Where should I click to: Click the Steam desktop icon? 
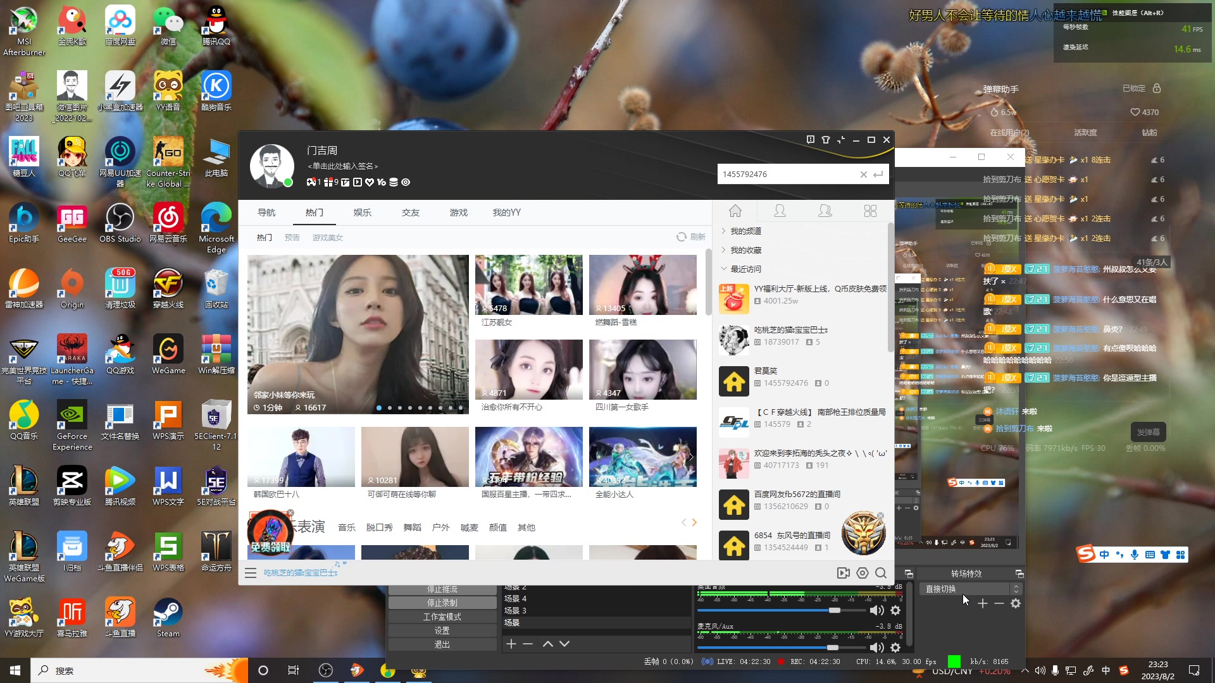[168, 617]
